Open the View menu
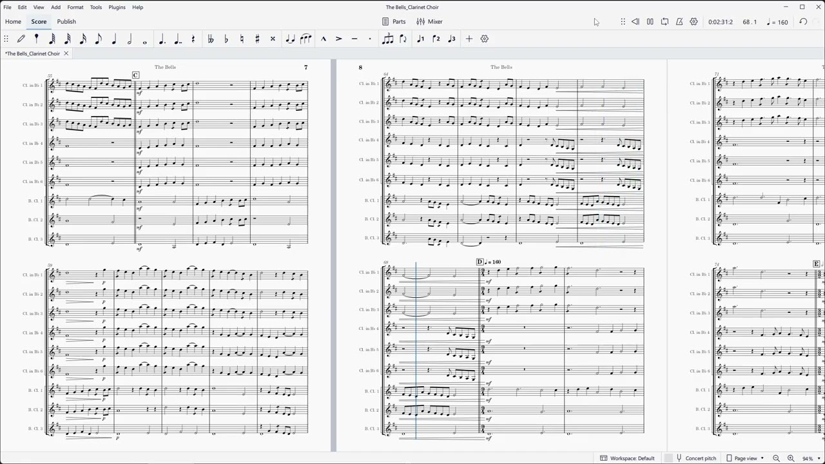This screenshot has height=464, width=825. tap(39, 7)
